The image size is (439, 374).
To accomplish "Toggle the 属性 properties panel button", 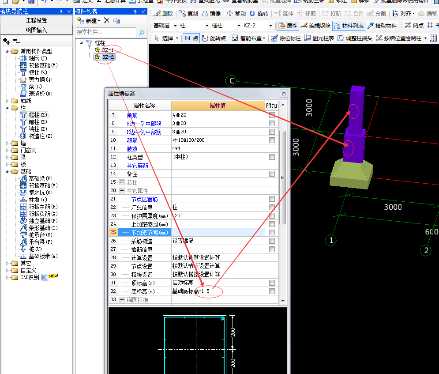I will [x=288, y=26].
